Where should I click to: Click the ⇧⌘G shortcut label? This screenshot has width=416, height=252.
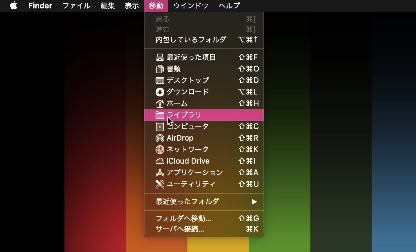[249, 219]
